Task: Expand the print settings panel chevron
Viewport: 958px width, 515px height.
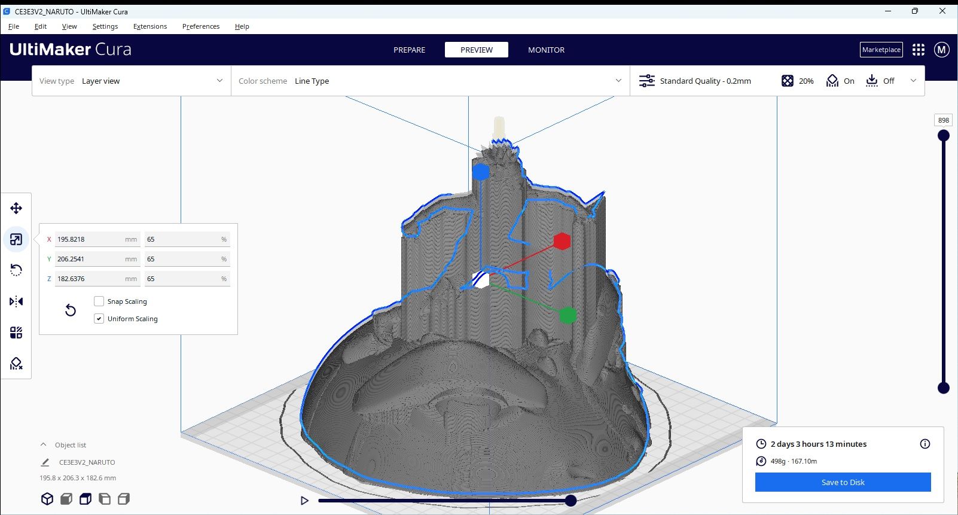Action: [x=913, y=81]
